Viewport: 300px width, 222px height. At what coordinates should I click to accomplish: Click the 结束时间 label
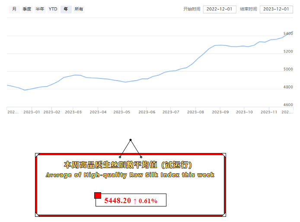coord(248,9)
